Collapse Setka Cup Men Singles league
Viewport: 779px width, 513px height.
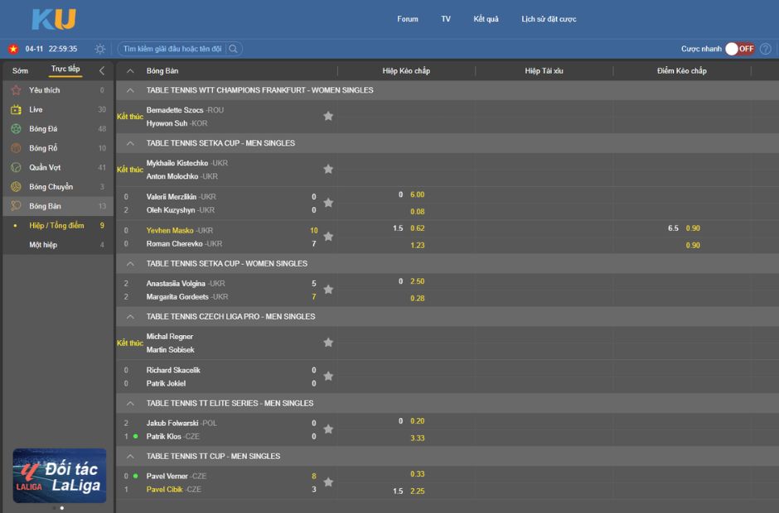click(x=130, y=143)
